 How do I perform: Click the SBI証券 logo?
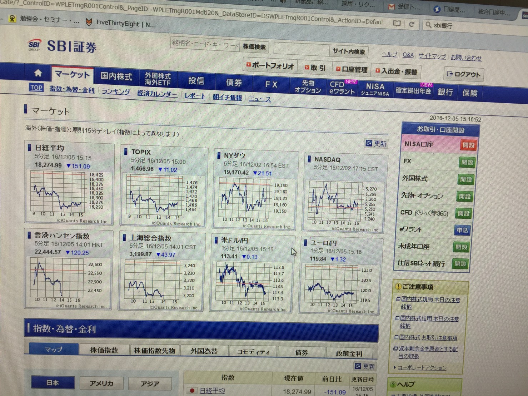click(63, 46)
